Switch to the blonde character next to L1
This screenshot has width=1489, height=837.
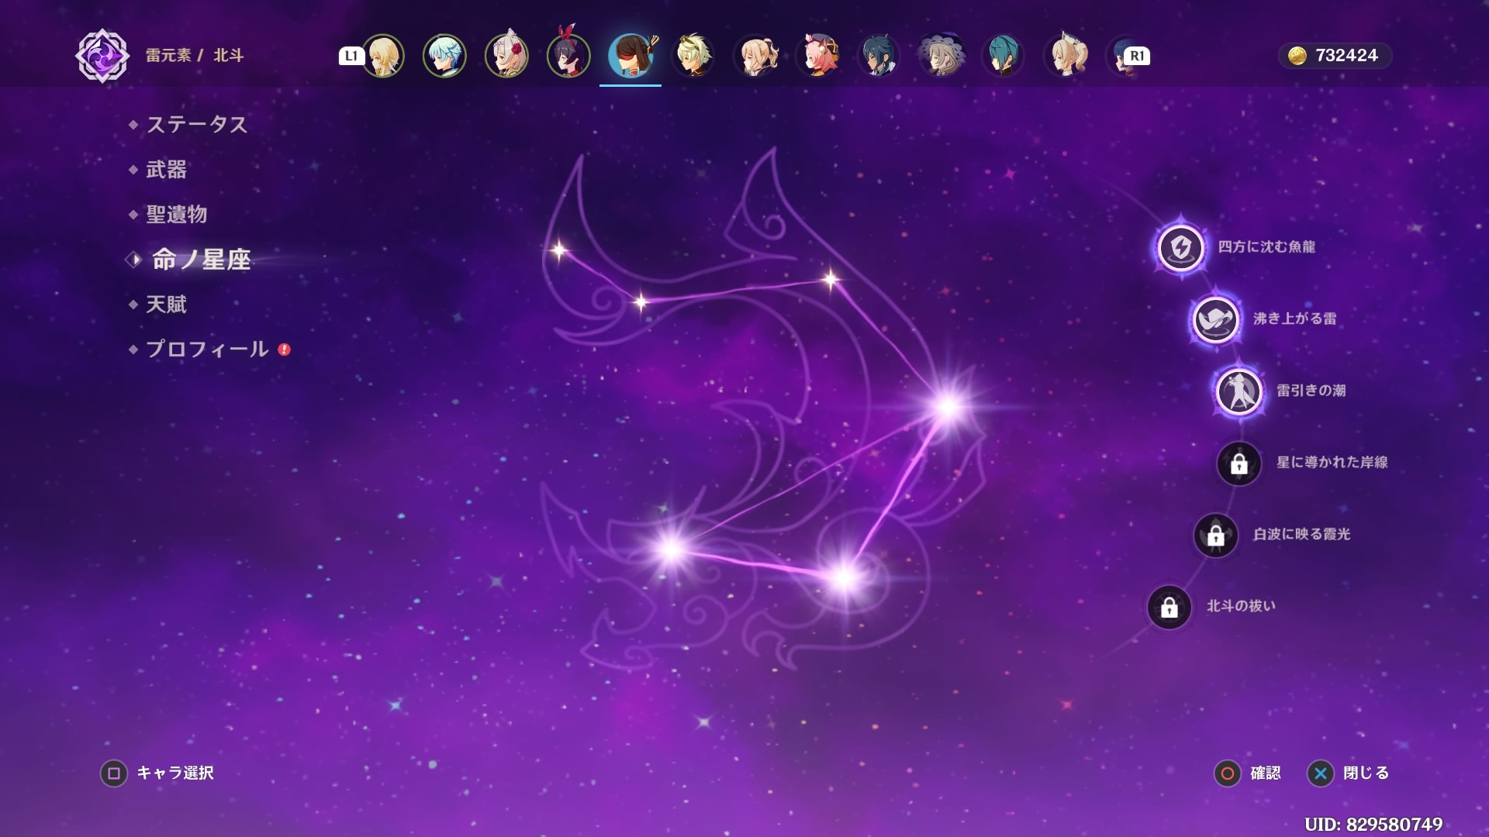[x=383, y=56]
